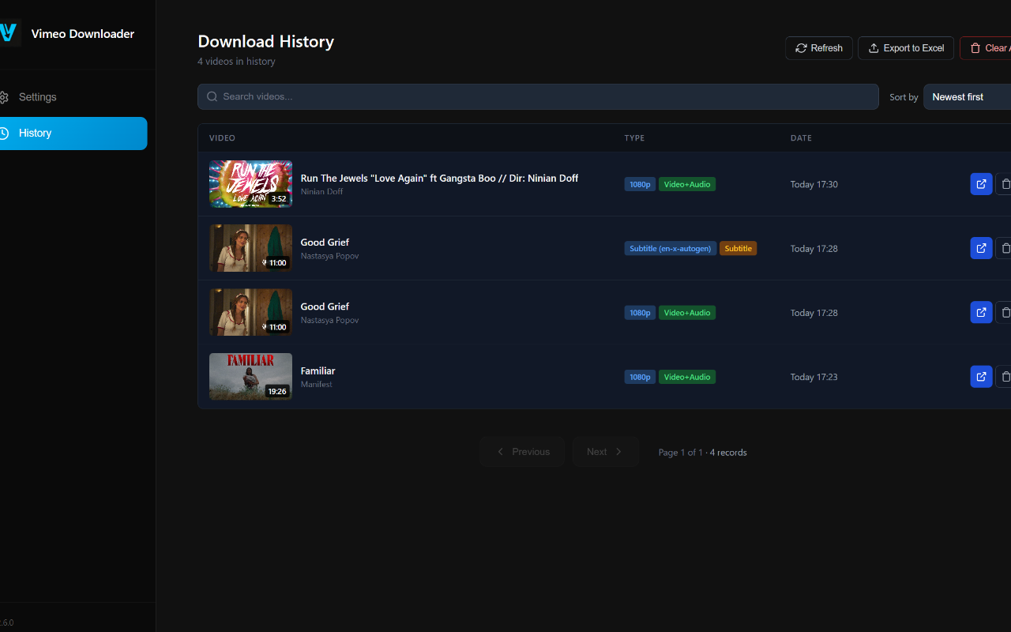
Task: Focus the Search videos field
Action: pos(538,96)
